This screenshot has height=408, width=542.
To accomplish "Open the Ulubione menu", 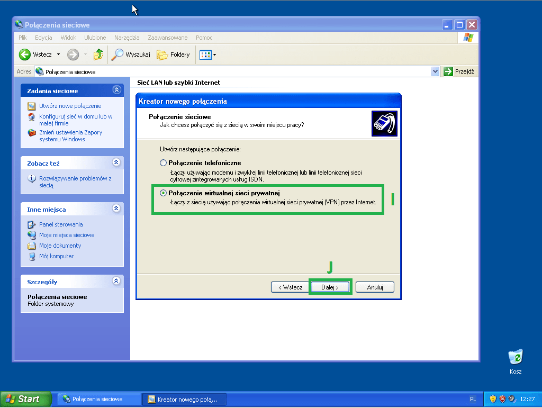I will (x=95, y=38).
